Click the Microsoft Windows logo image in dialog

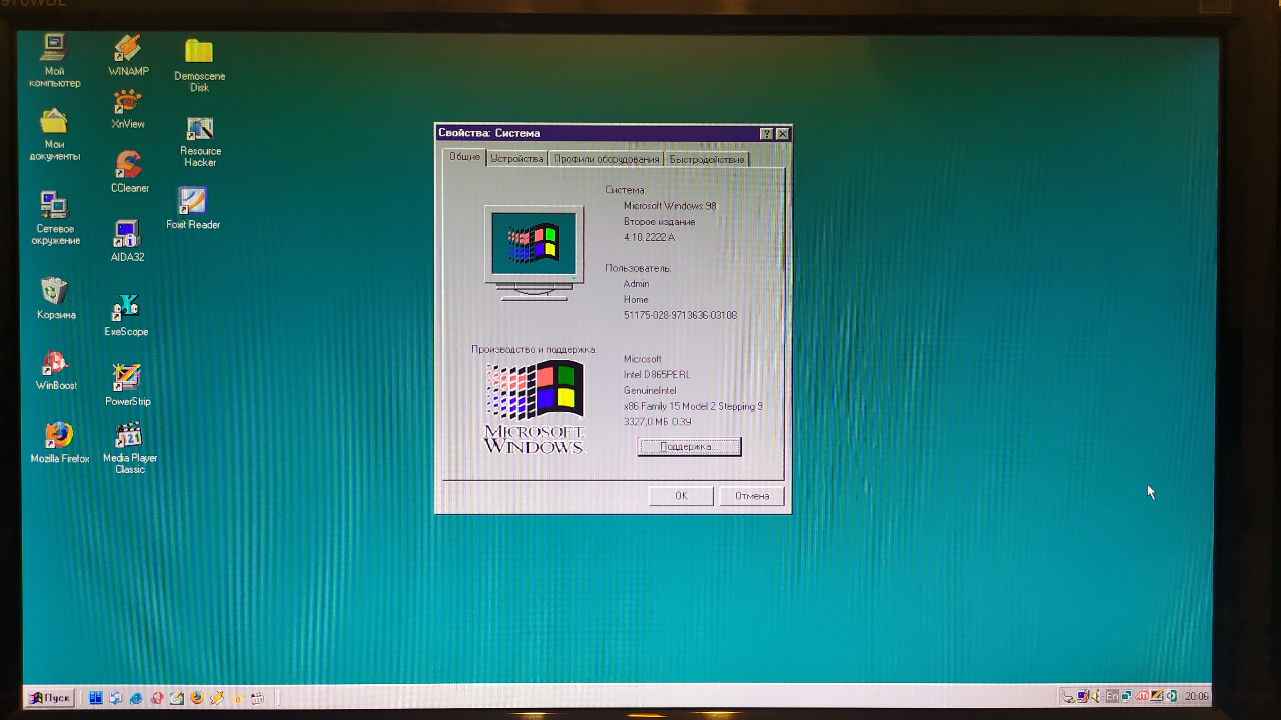pyautogui.click(x=534, y=406)
